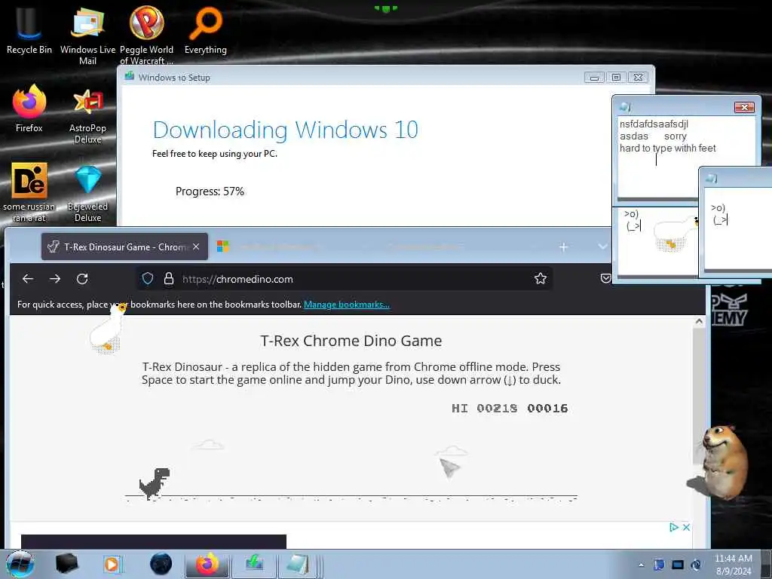This screenshot has width=772, height=579.
Task: Click the chromedino.com address bar
Action: click(345, 279)
